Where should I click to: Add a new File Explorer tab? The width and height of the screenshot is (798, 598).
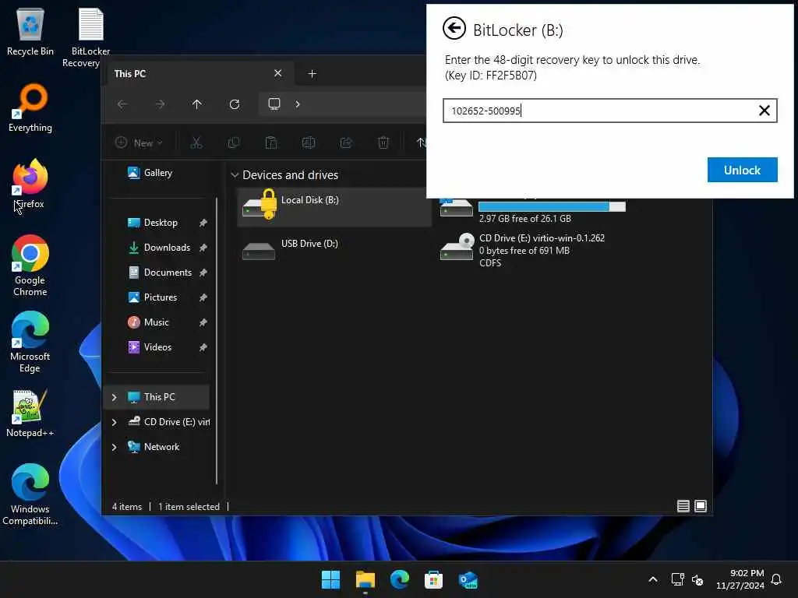point(312,74)
